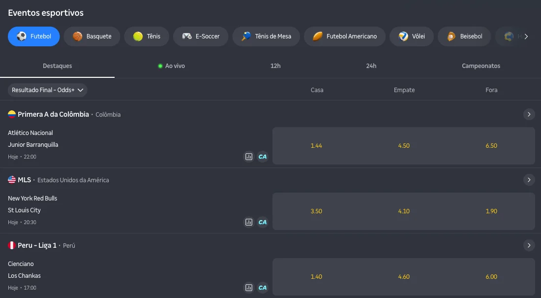
Task: Click the Hoje 20:30 match time
Action: coord(22,222)
